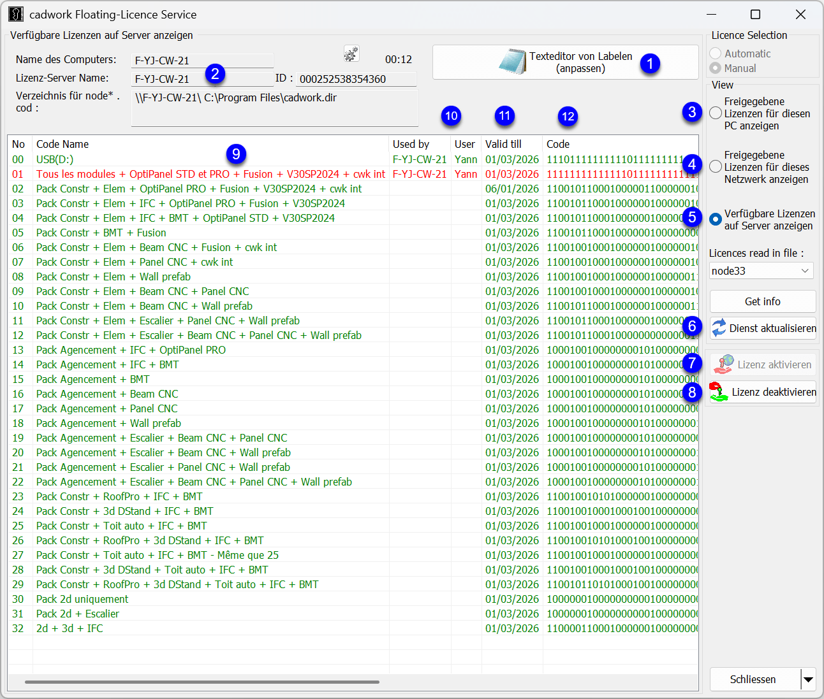Image resolution: width=824 pixels, height=699 pixels.
Task: Click the blue refresh arrows icon on Dienst aktualisieren
Action: 721,328
